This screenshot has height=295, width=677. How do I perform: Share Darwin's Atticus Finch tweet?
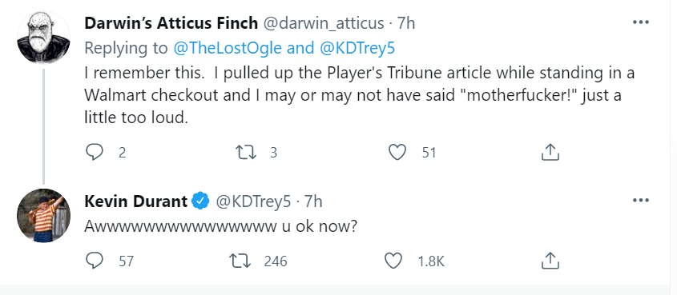(550, 152)
